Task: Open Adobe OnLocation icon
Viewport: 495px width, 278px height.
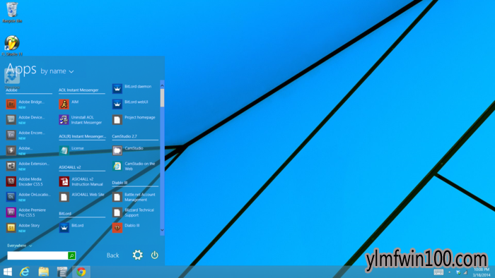Action: [11, 196]
